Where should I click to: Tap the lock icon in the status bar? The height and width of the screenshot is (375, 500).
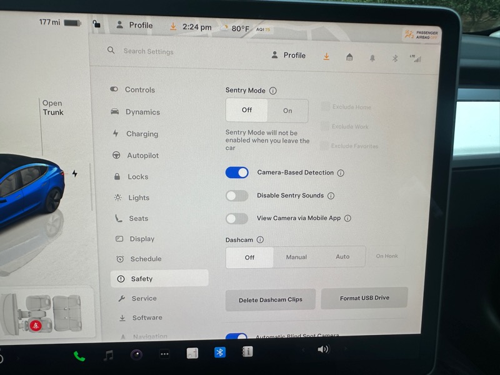click(96, 24)
